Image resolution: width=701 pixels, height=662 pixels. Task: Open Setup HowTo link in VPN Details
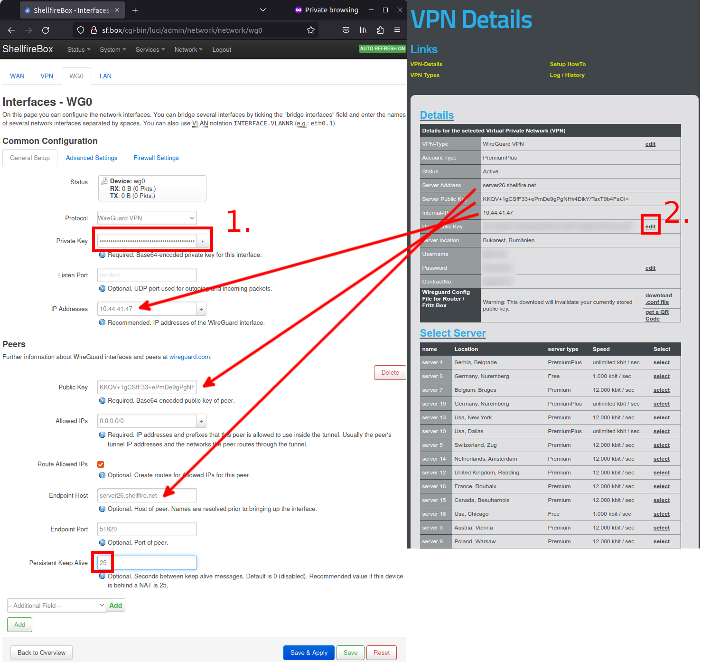click(568, 64)
